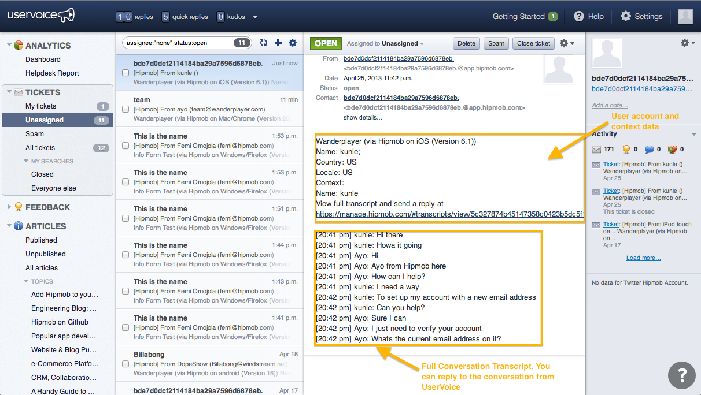Check the 'This is the name' 1:53 pm first ticket

(126, 146)
